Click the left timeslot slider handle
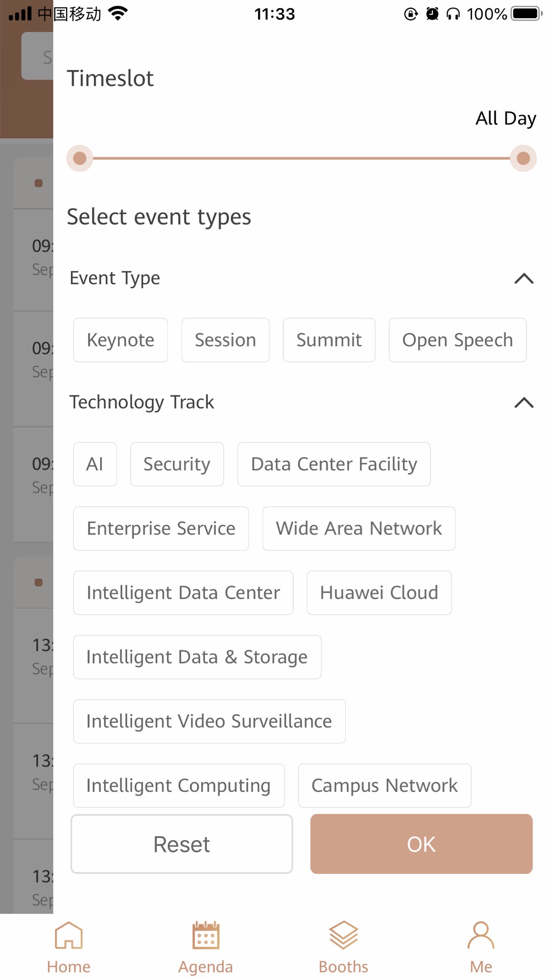Image resolution: width=550 pixels, height=979 pixels. [80, 159]
